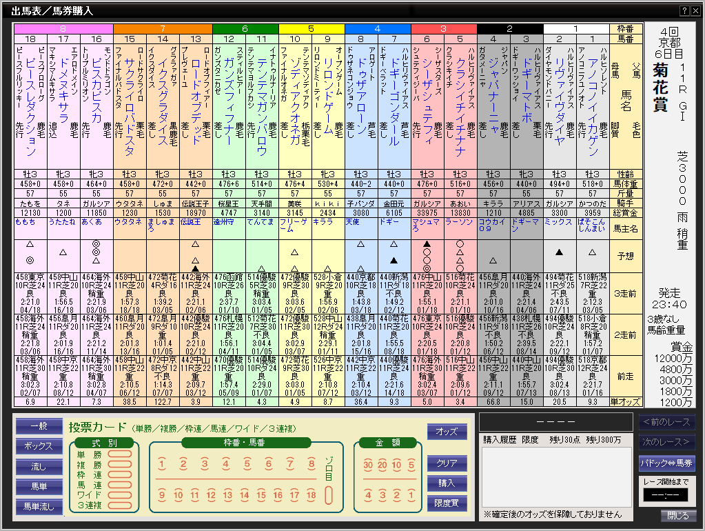Click the win odds value 3.4
Screen dimensions: 705x531
[x=460, y=402]
